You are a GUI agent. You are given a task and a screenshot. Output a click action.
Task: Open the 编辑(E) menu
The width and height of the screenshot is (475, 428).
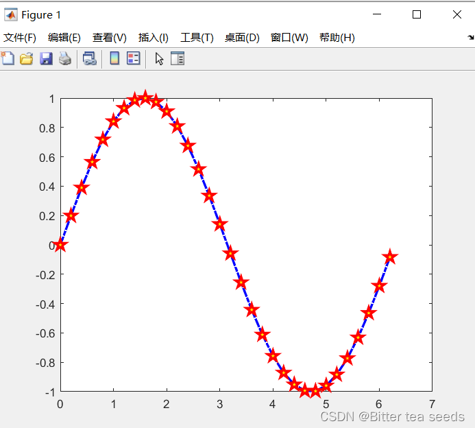point(64,38)
